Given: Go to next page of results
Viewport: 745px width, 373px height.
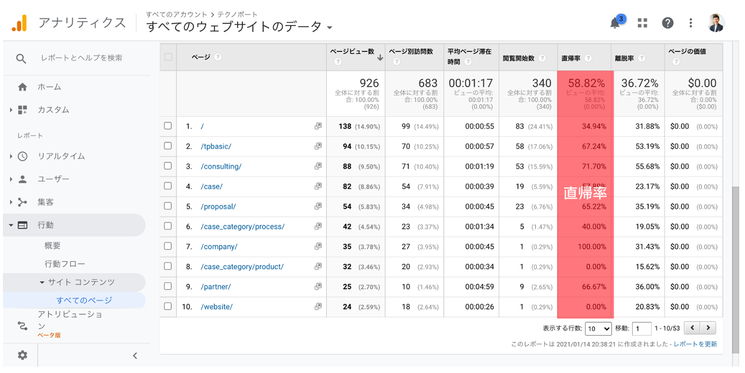Looking at the screenshot, I should (708, 328).
